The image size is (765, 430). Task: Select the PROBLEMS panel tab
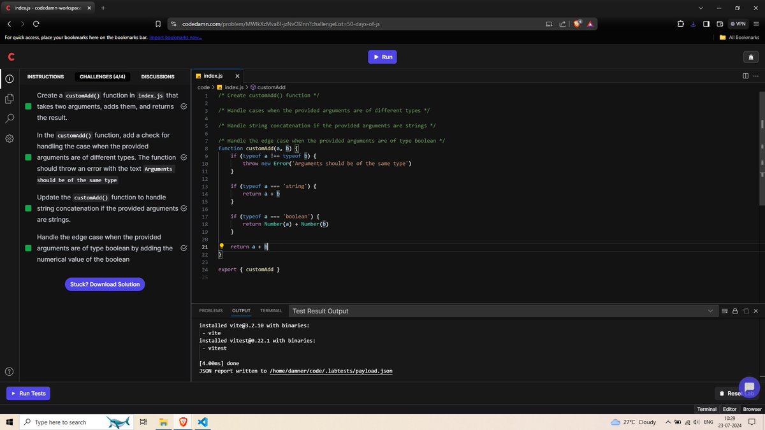[211, 311]
